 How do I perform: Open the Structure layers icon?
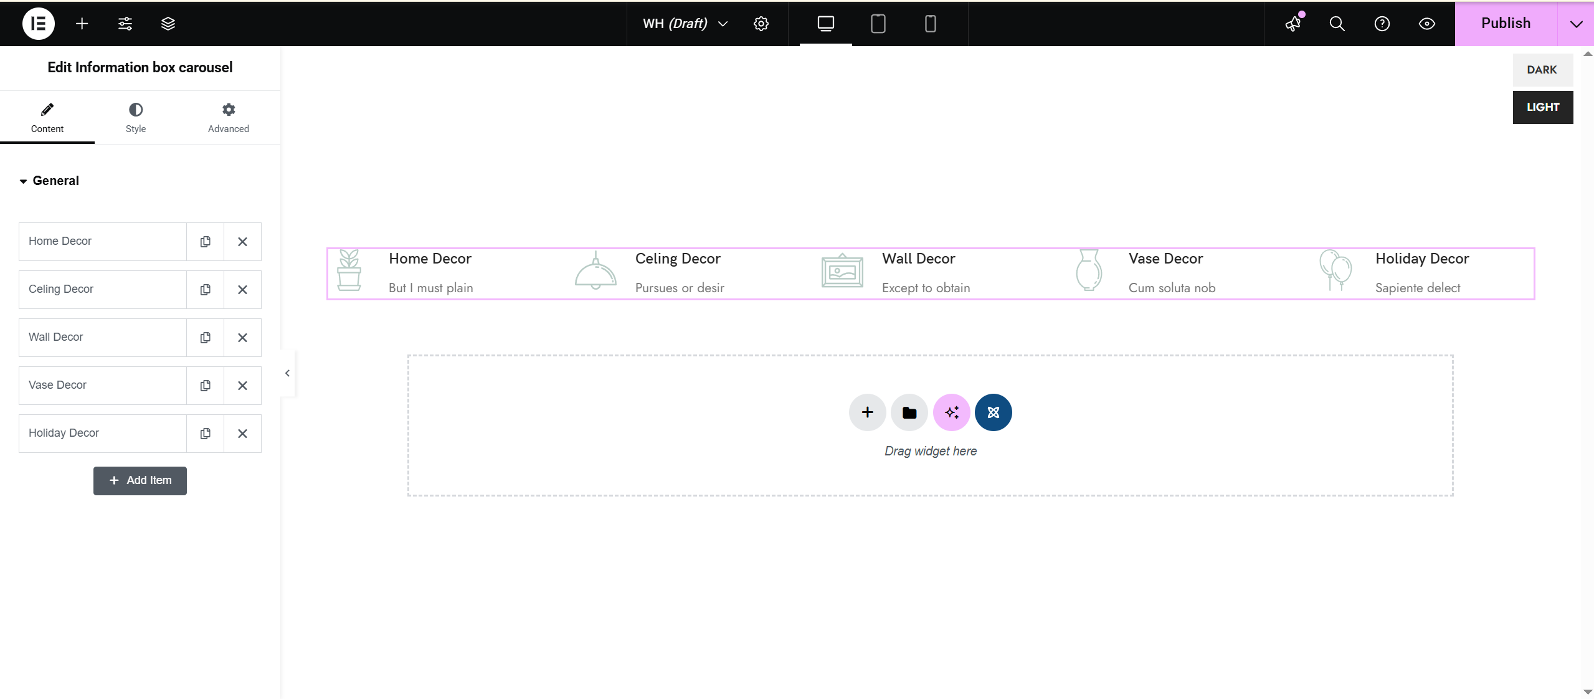click(x=168, y=24)
